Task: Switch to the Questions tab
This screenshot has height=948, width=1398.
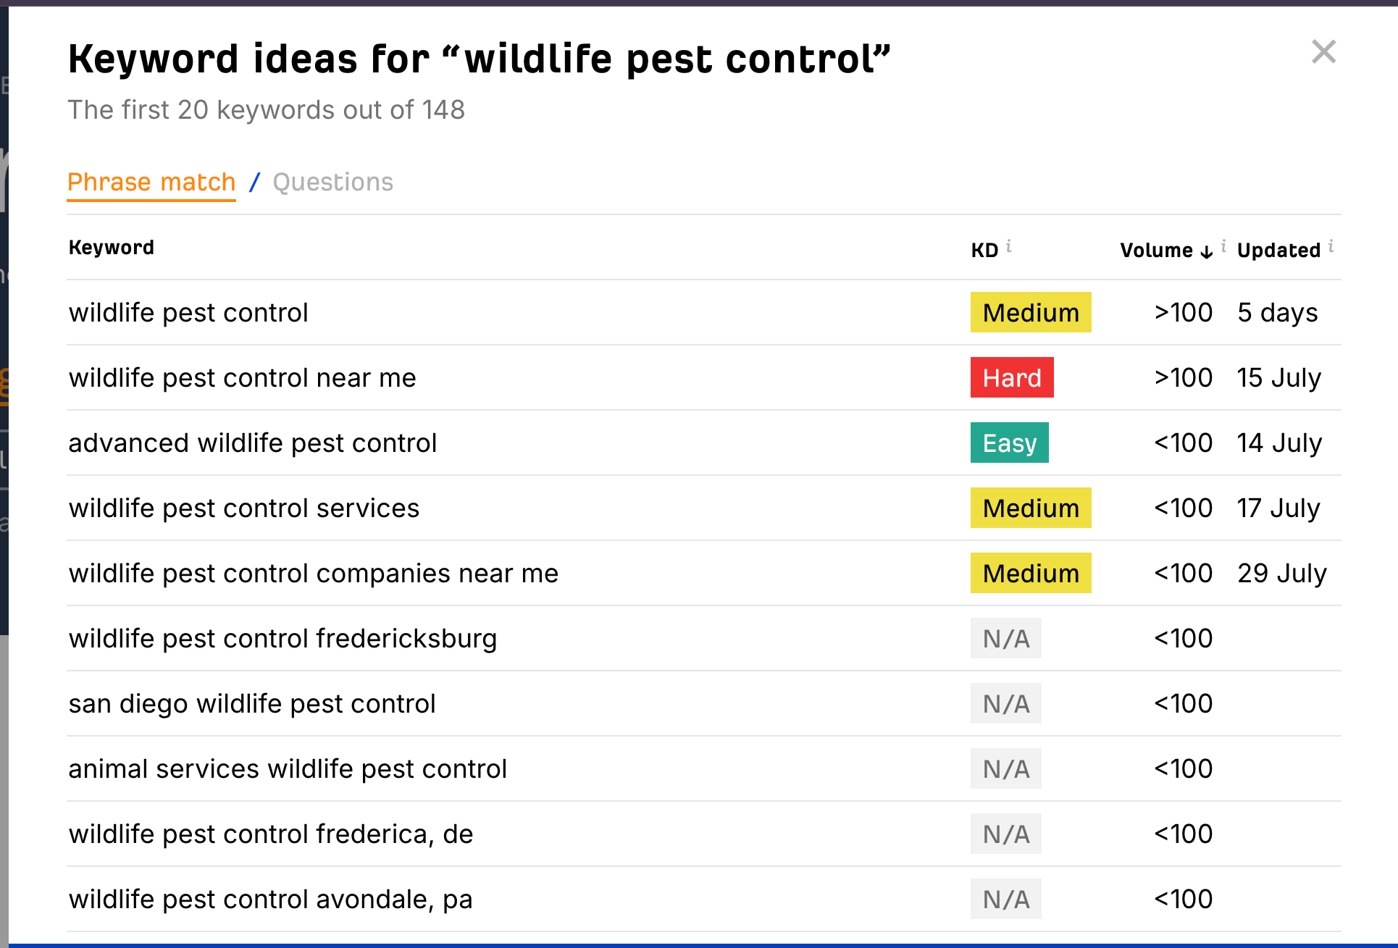Action: (x=332, y=182)
